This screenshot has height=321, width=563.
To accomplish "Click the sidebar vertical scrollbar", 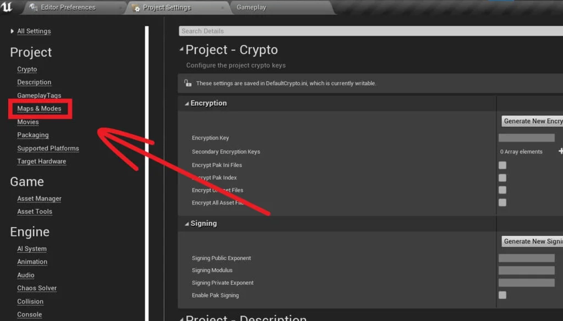I will tap(146, 174).
